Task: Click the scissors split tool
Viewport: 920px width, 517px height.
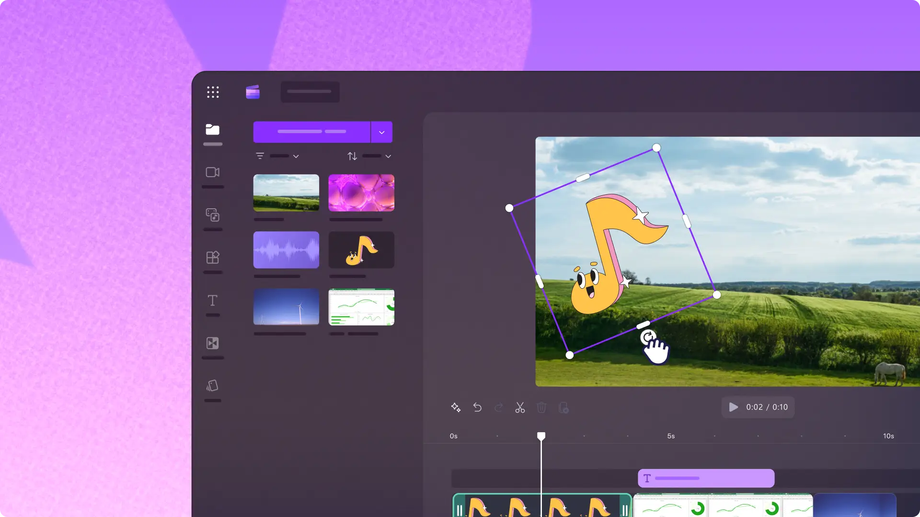Action: [x=520, y=407]
